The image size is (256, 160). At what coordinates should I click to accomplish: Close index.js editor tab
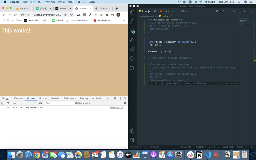[155, 11]
